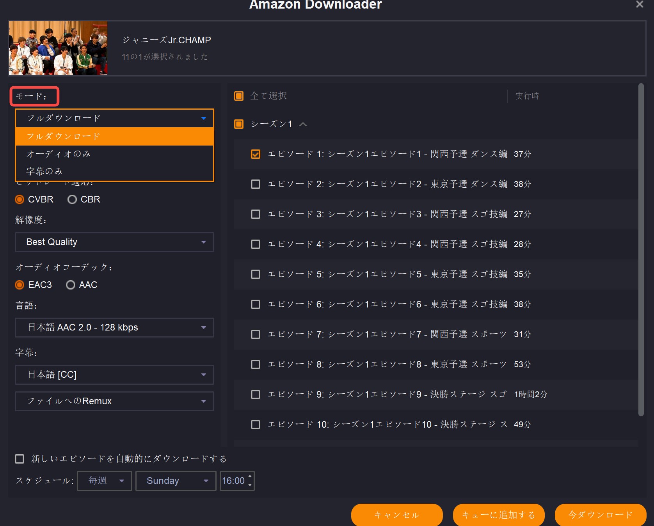Image resolution: width=654 pixels, height=526 pixels.
Task: Select the AAC audio codec radio
Action: 71,285
